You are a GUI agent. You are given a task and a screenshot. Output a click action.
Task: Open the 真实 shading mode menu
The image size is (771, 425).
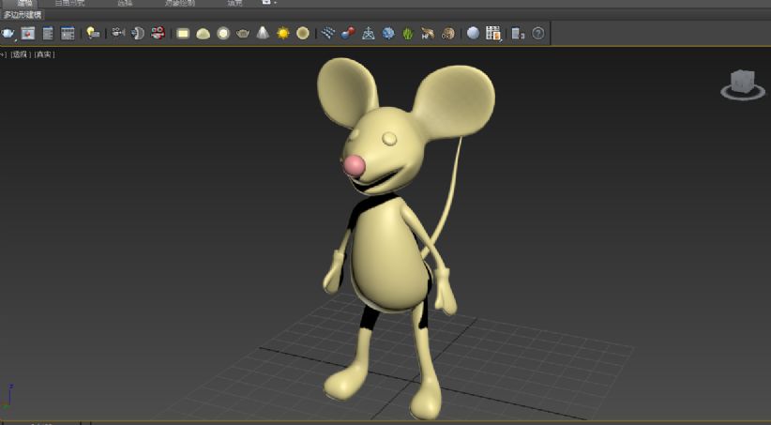(x=44, y=54)
